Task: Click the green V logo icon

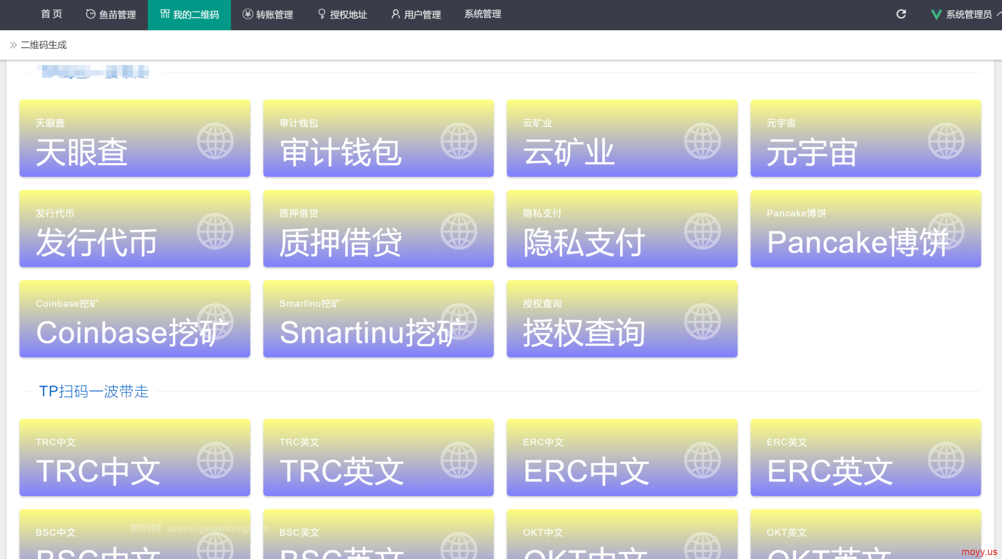Action: point(936,15)
